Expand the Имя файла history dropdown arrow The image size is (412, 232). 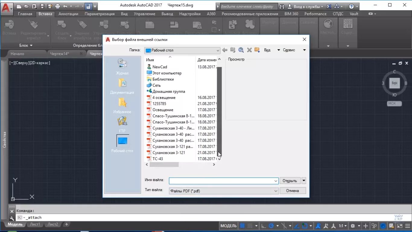[x=276, y=181]
